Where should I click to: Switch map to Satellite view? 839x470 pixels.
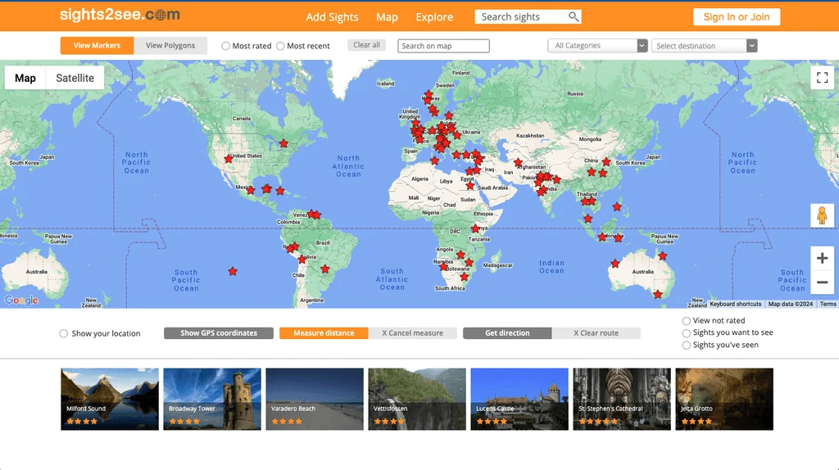(x=75, y=78)
